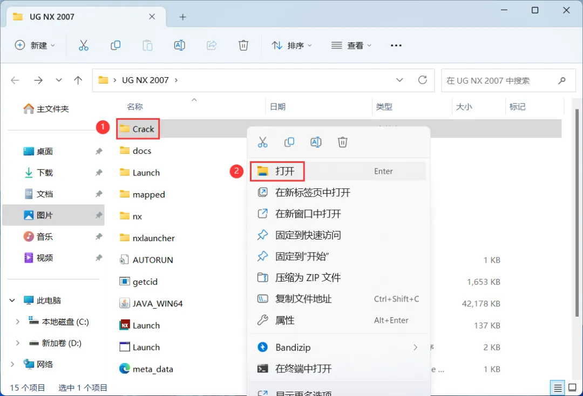Choose Copy as path (复制文件地址)
Viewport: 583px width, 396px height.
pyautogui.click(x=338, y=299)
